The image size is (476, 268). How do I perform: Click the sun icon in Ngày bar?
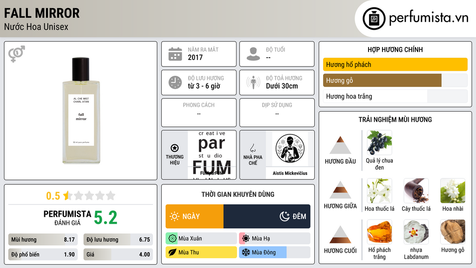pyautogui.click(x=175, y=216)
